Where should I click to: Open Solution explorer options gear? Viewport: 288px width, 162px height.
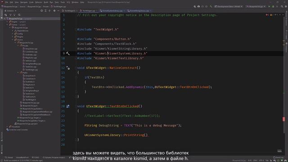54,11
